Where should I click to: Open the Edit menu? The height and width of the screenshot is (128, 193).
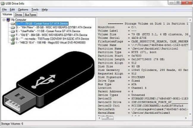click(x=12, y=9)
